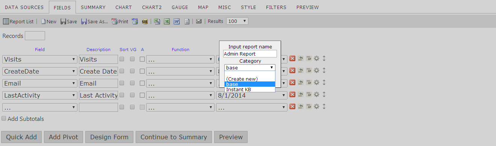Switch to the Data Sources tab

coord(24,7)
